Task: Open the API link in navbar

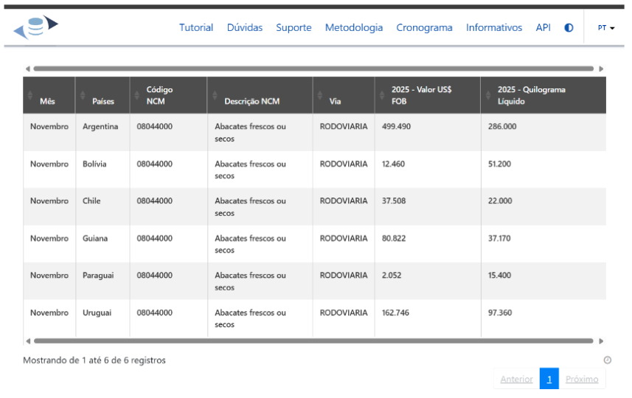Action: tap(543, 28)
